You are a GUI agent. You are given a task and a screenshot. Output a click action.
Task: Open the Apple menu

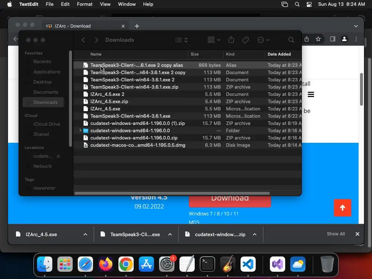[9, 4]
